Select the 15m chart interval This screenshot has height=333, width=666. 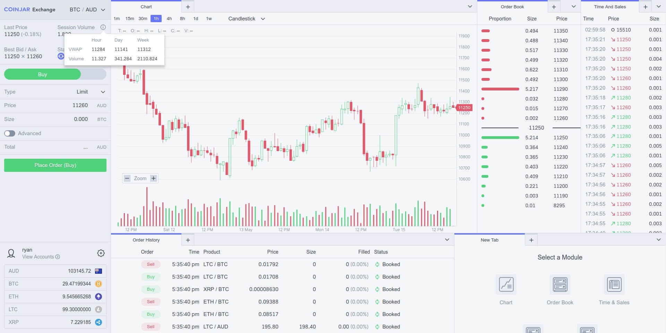click(x=130, y=19)
